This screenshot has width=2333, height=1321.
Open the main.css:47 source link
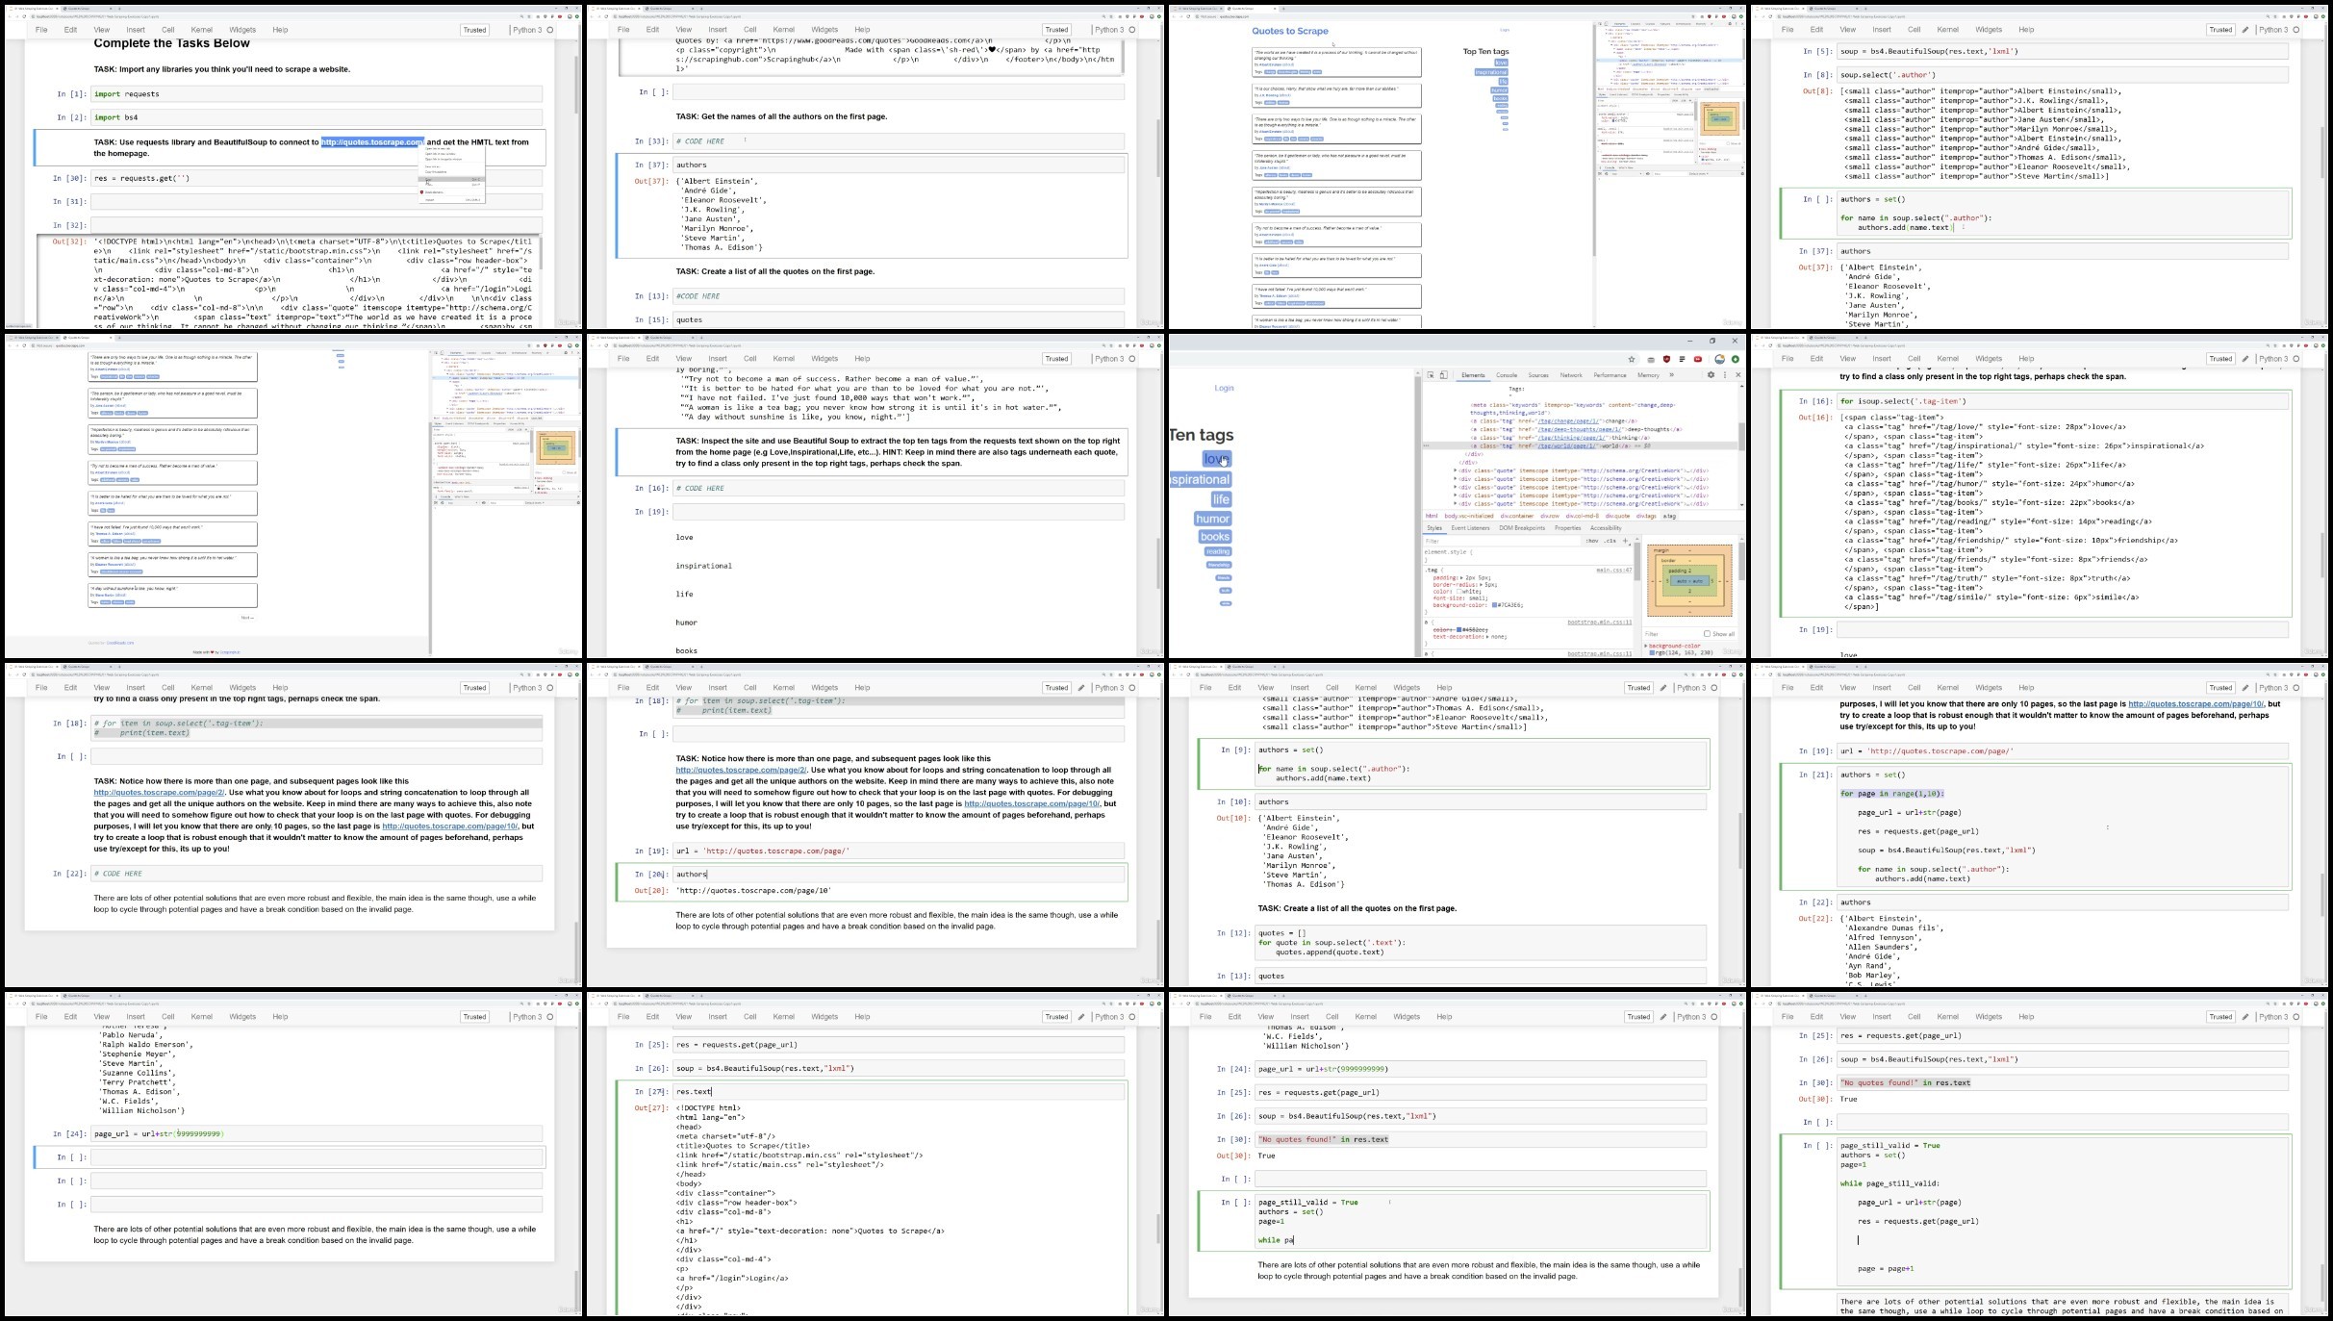click(x=1613, y=571)
